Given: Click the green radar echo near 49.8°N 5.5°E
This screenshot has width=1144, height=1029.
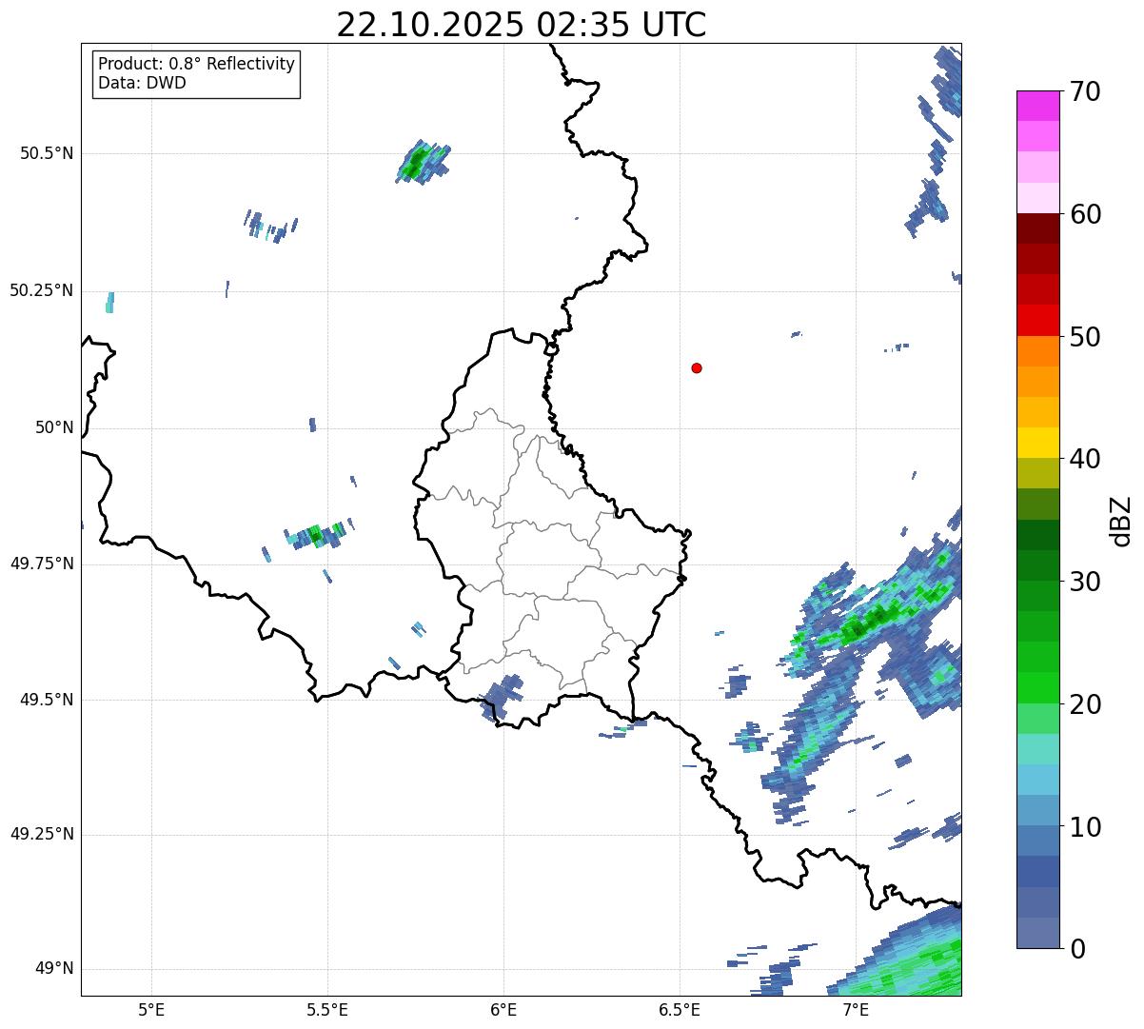Looking at the screenshot, I should pos(317,536).
